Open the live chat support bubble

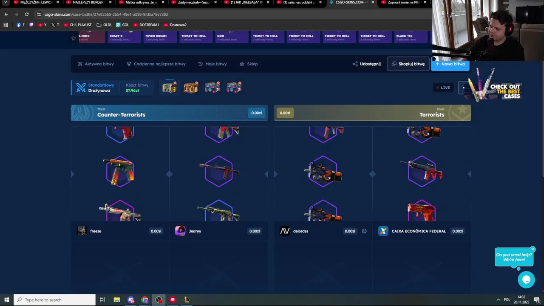point(526,280)
